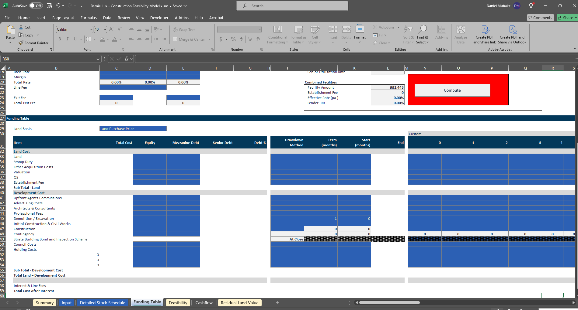Open the fill color dropdown arrow
The width and height of the screenshot is (578, 310).
pos(108,39)
